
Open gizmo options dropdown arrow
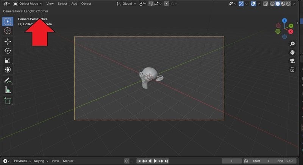(x=247, y=4)
